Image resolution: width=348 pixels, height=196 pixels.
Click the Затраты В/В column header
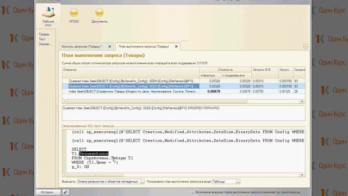pos(265,72)
